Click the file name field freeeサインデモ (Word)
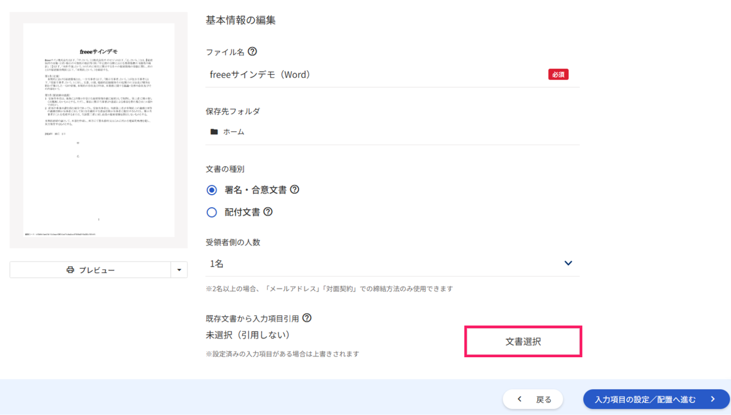This screenshot has width=731, height=415. (x=392, y=75)
